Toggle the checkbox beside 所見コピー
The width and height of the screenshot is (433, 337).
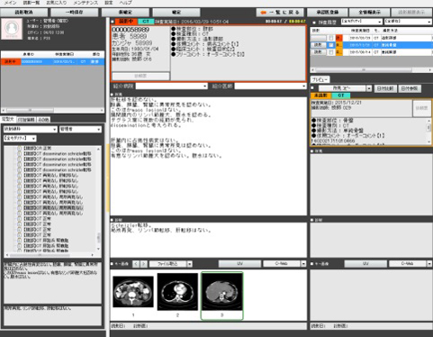point(313,88)
